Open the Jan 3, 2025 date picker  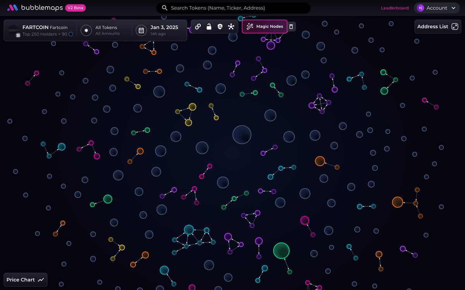[x=164, y=30]
